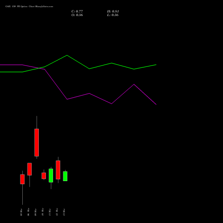
Task: Select the small red candle above 10 Mar
Action: coord(44,176)
